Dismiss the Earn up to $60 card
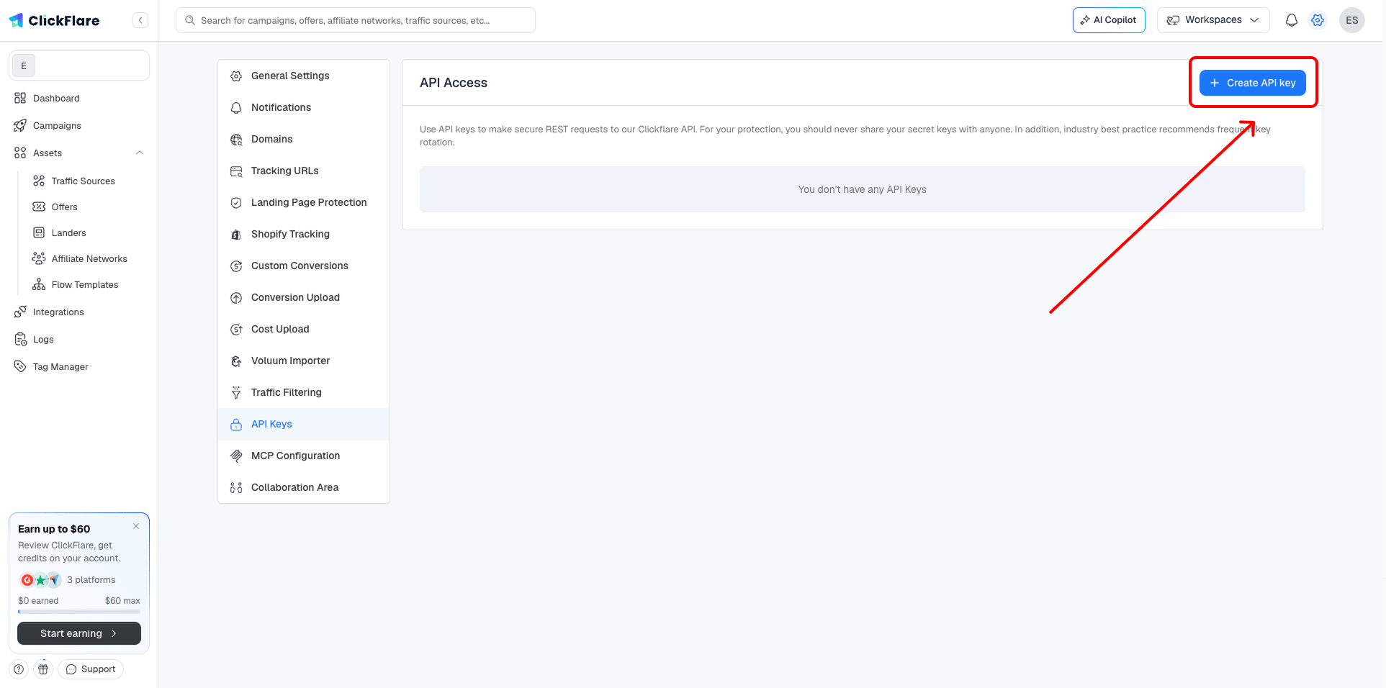 tap(136, 526)
